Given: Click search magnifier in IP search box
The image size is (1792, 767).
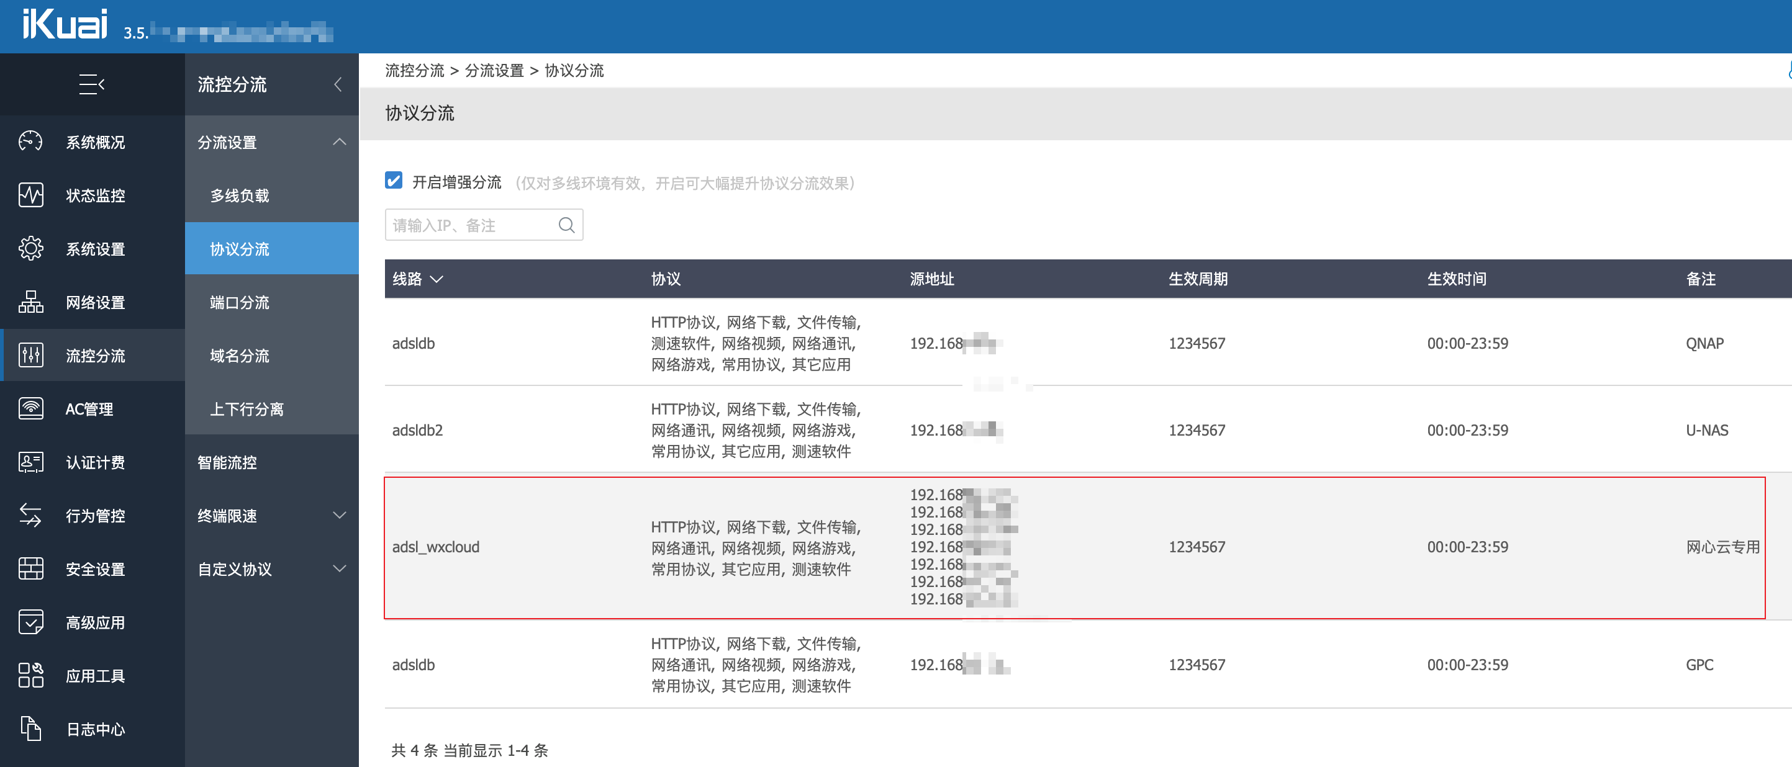Looking at the screenshot, I should pyautogui.click(x=566, y=225).
